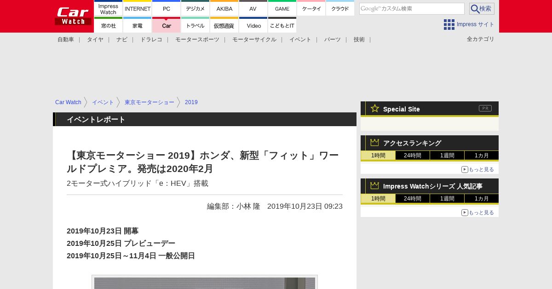The image size is (552, 289).
Task: Open the ケータイ Watch tab
Action: tap(311, 8)
